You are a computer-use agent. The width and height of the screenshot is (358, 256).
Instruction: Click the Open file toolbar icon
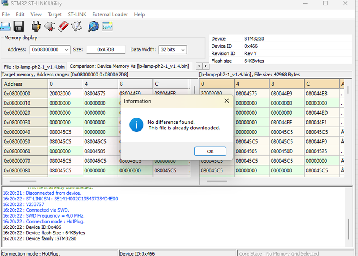coord(5,26)
